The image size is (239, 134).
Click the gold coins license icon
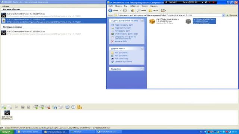pyautogui.click(x=79, y=107)
